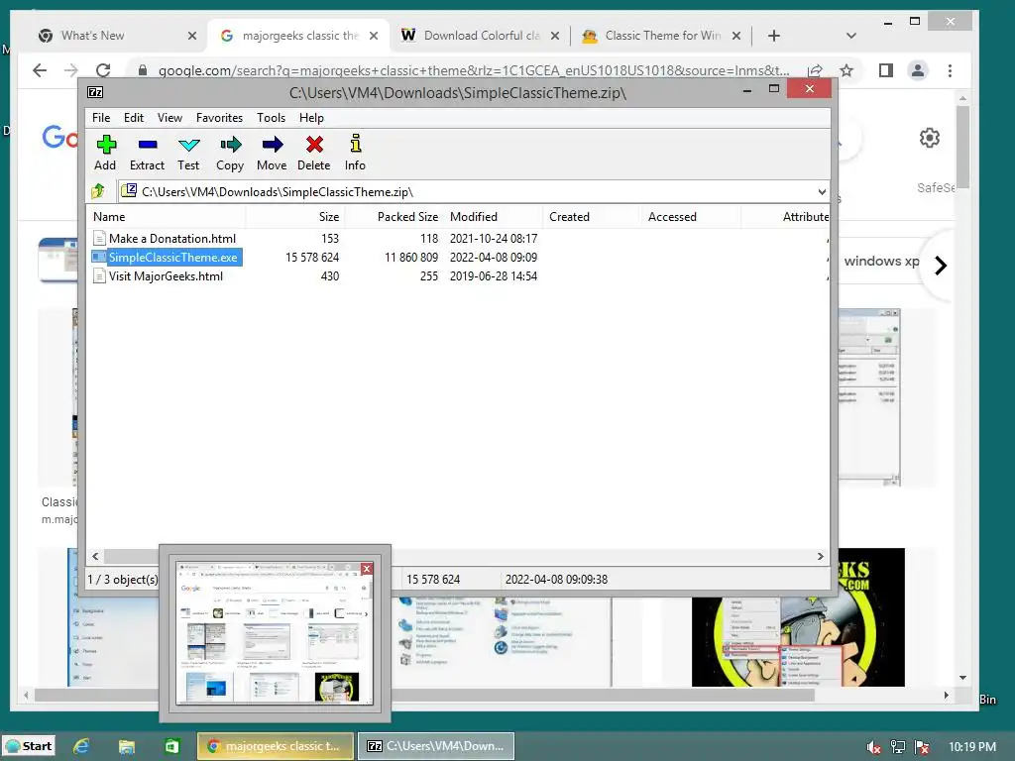Open the Chrome profile avatar

coord(917,70)
